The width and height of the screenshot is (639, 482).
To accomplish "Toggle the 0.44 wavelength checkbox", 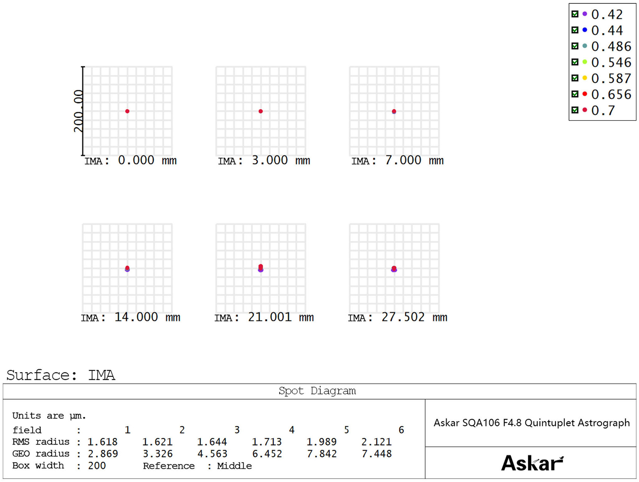I will tap(575, 30).
